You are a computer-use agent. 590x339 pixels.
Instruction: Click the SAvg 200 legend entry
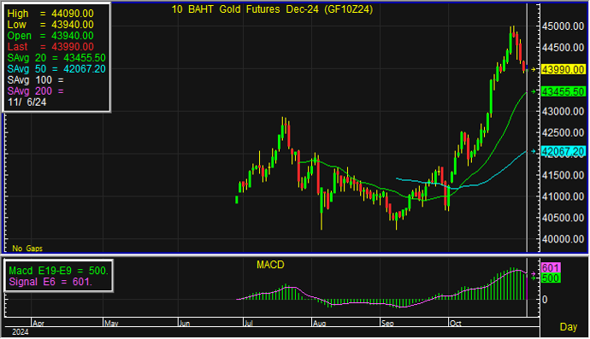(x=36, y=91)
